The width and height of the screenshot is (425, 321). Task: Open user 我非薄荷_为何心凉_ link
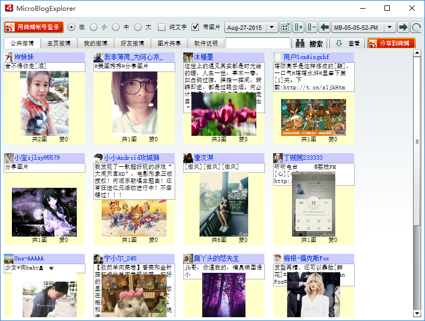[x=134, y=57]
